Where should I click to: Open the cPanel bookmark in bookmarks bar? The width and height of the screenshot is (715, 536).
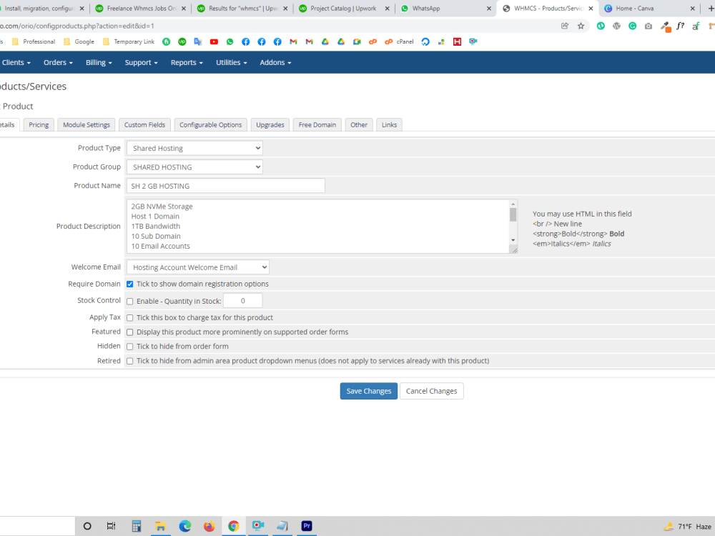coord(399,41)
